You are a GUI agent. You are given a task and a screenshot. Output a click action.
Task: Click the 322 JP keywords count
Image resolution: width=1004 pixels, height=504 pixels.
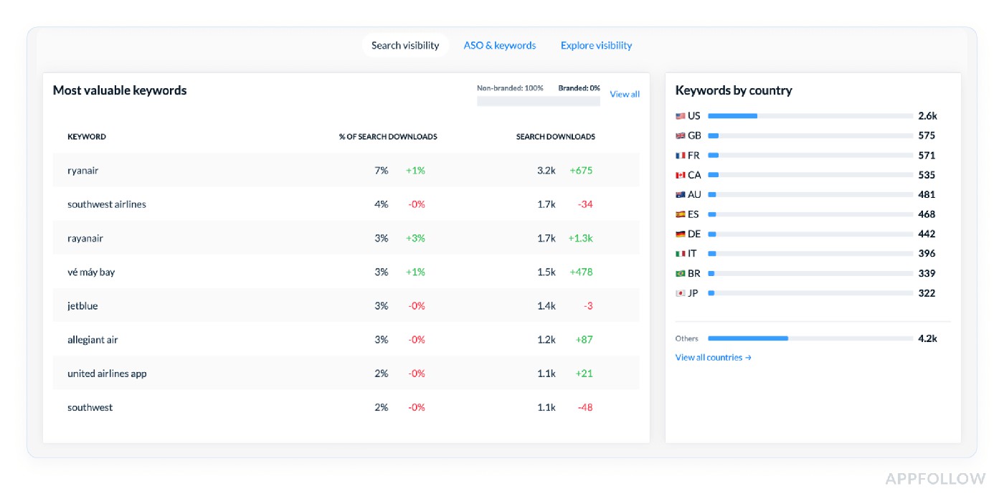tap(927, 293)
